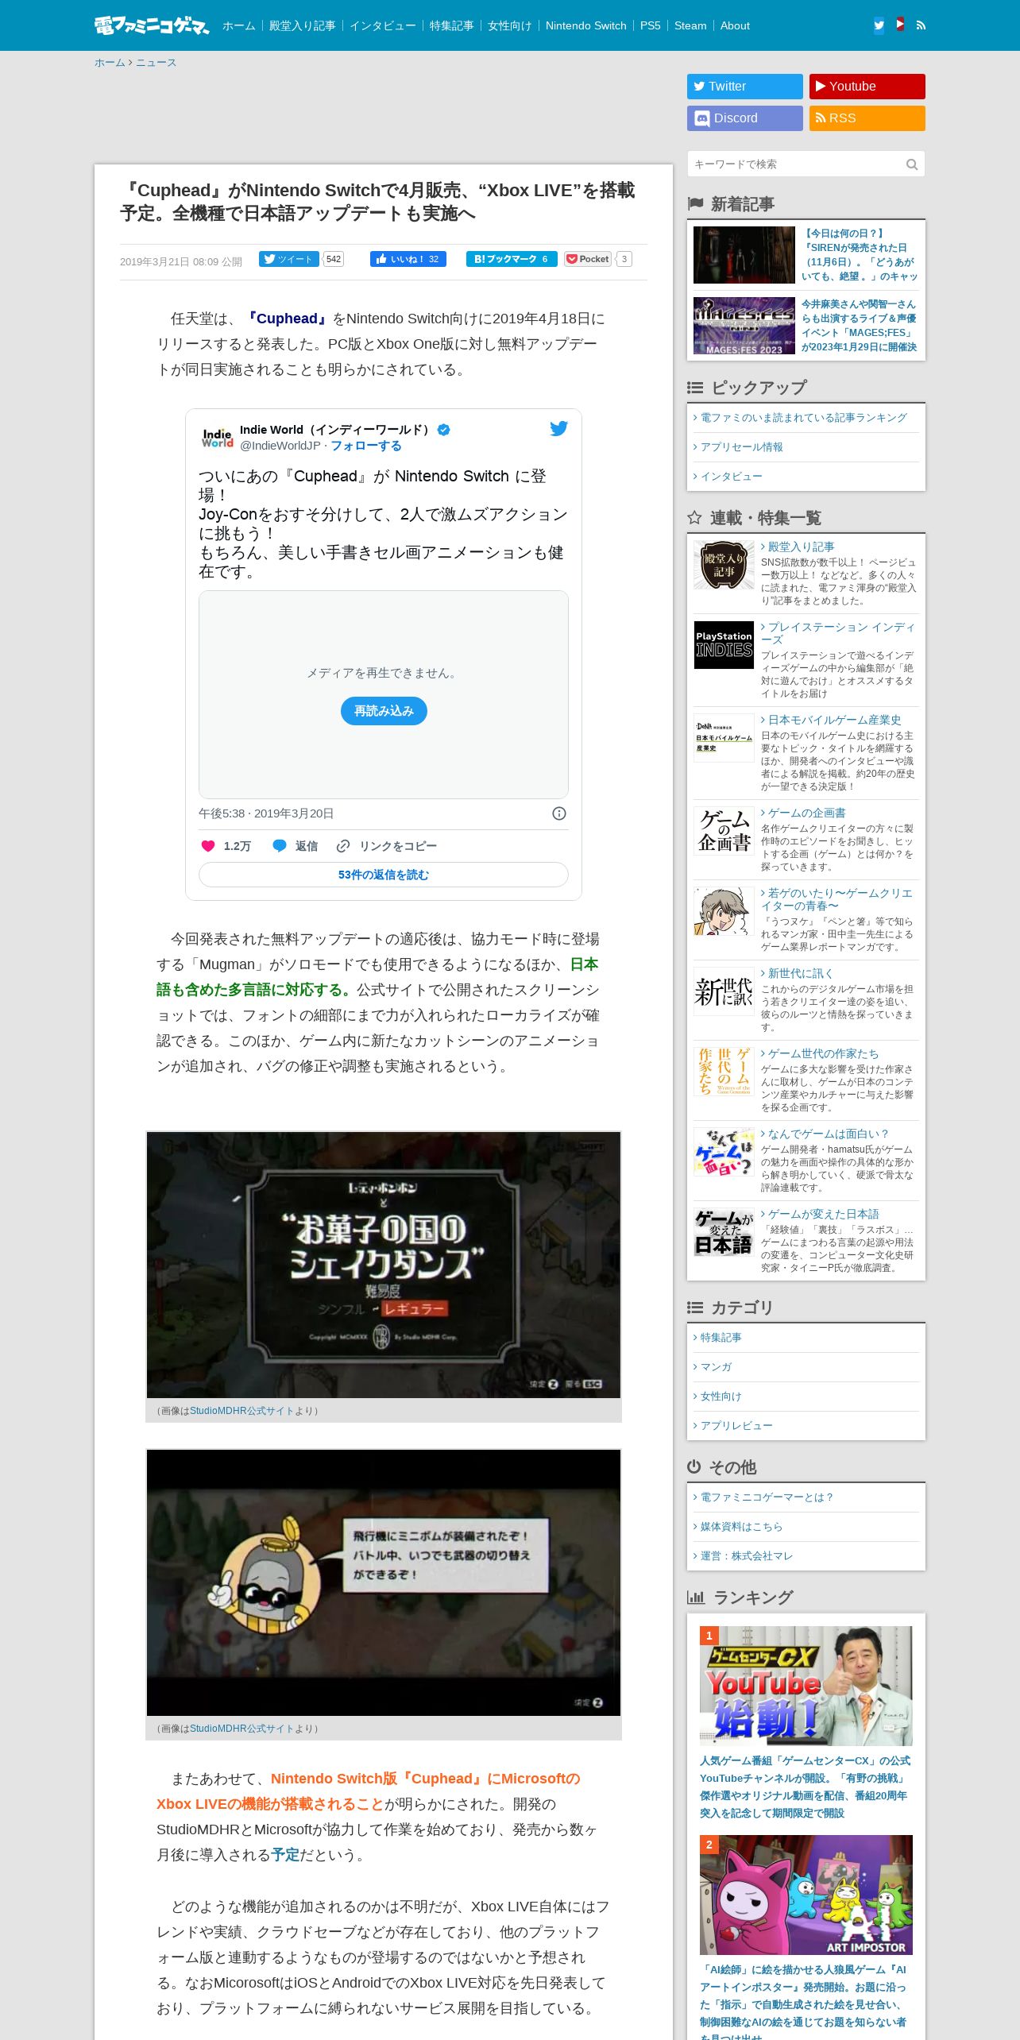Click the 53件の返信を読む button
Image resolution: width=1020 pixels, height=2040 pixels.
click(x=384, y=875)
